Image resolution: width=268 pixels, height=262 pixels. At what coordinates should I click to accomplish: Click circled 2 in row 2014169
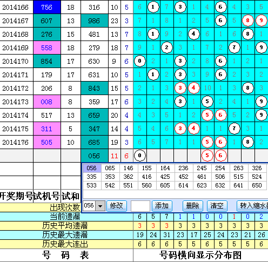pos(167,48)
